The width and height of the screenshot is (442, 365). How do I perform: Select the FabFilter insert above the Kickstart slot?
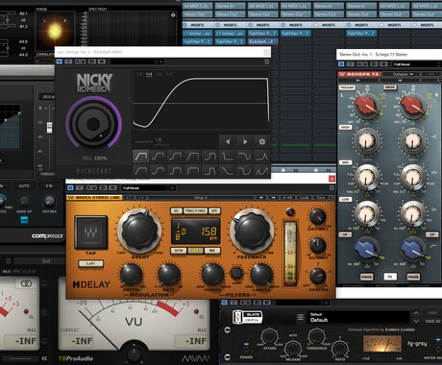262,34
